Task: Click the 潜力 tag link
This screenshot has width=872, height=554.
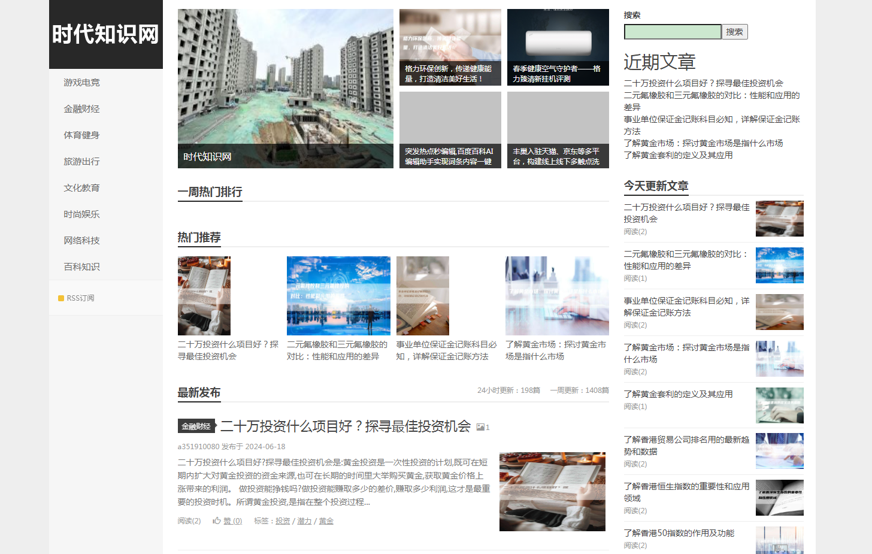Action: (x=304, y=521)
